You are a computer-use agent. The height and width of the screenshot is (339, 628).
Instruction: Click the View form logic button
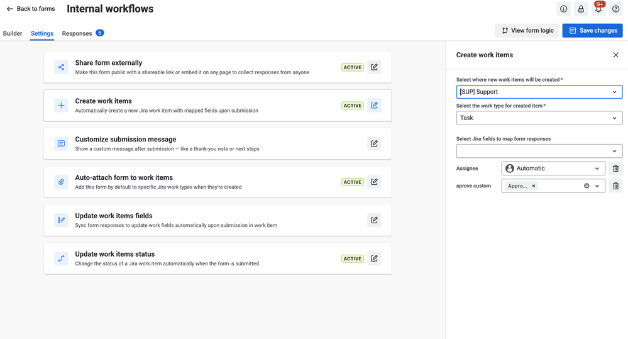click(527, 30)
